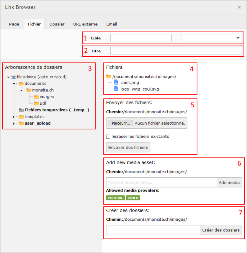Image resolution: width=247 pixels, height=253 pixels.
Task: Click the grey temporary files folder icon
Action: coord(21,110)
